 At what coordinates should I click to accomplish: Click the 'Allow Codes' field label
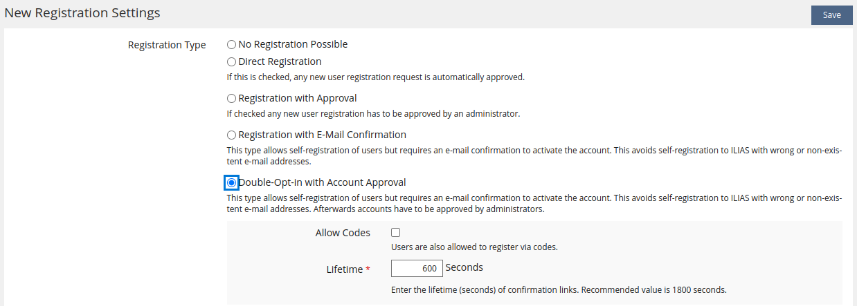[x=343, y=233]
